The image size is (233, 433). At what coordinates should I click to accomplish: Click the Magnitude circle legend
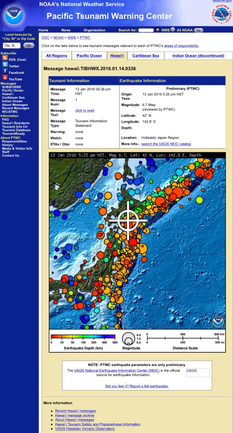[x=128, y=338]
